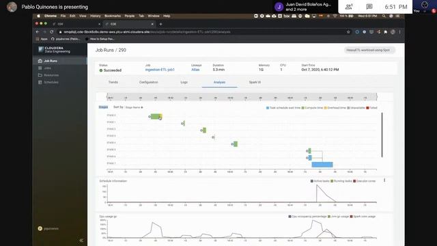Viewport: 437px width, 246px height.
Task: Go back in Chrome
Action: 38,32
